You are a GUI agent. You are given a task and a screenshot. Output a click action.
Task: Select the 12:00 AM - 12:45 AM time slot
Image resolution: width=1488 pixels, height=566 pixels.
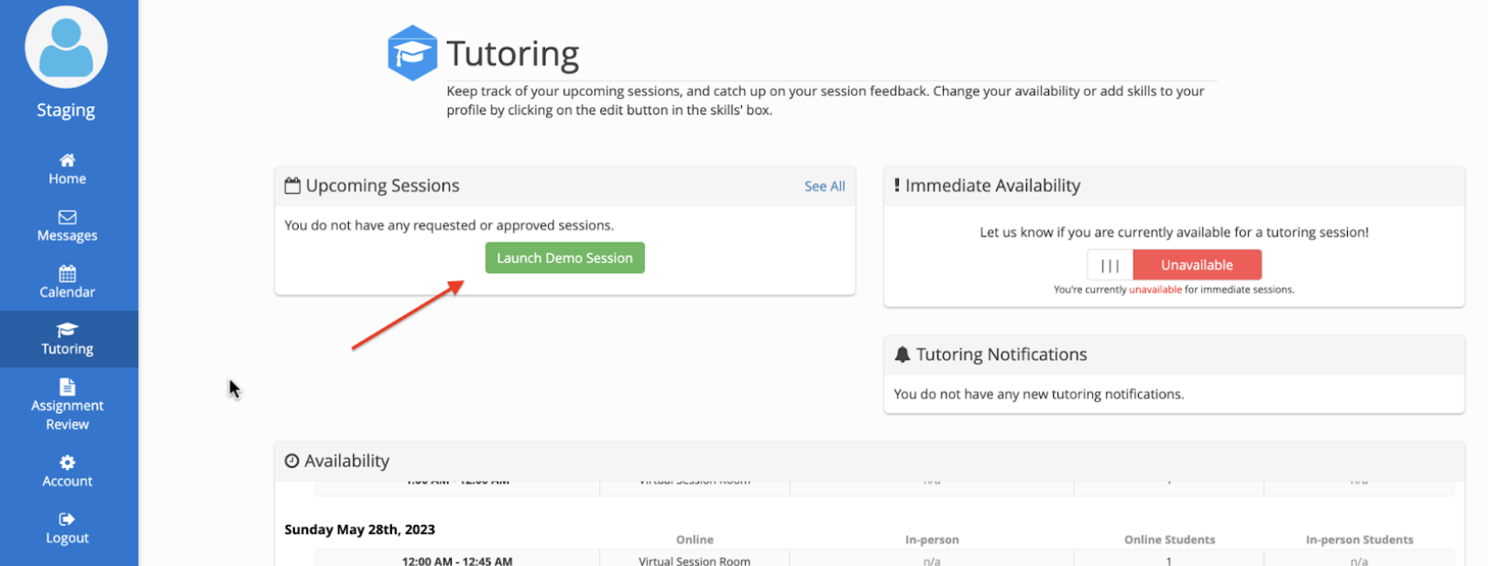tap(457, 561)
